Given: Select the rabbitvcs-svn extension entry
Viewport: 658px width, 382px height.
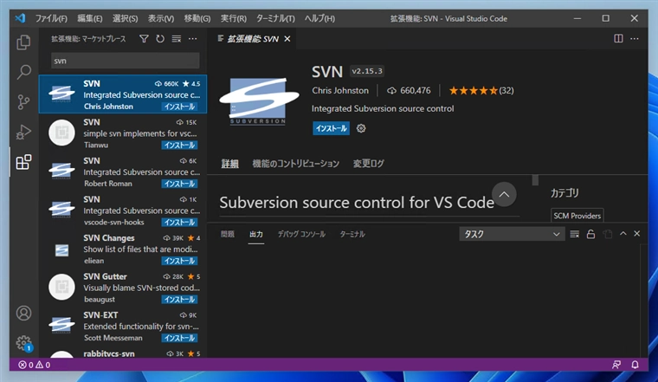Looking at the screenshot, I should [123, 353].
